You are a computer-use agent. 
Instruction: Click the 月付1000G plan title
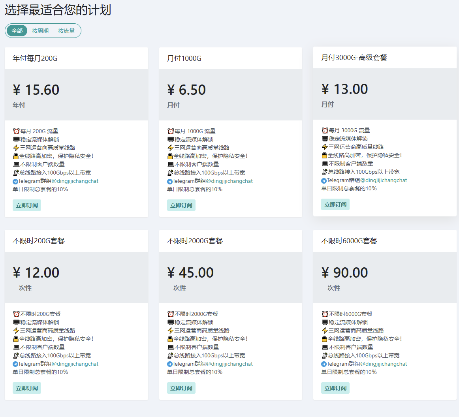(x=184, y=58)
